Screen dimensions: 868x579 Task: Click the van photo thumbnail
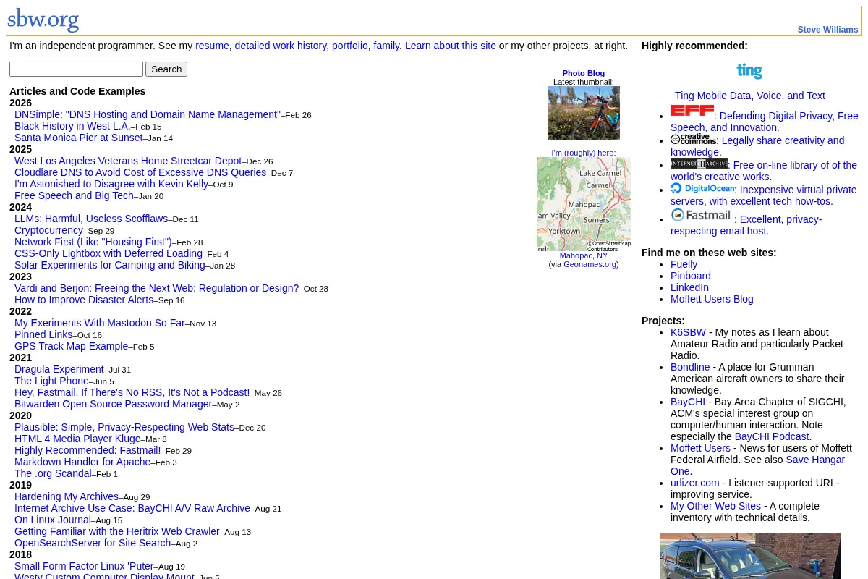tap(750, 556)
